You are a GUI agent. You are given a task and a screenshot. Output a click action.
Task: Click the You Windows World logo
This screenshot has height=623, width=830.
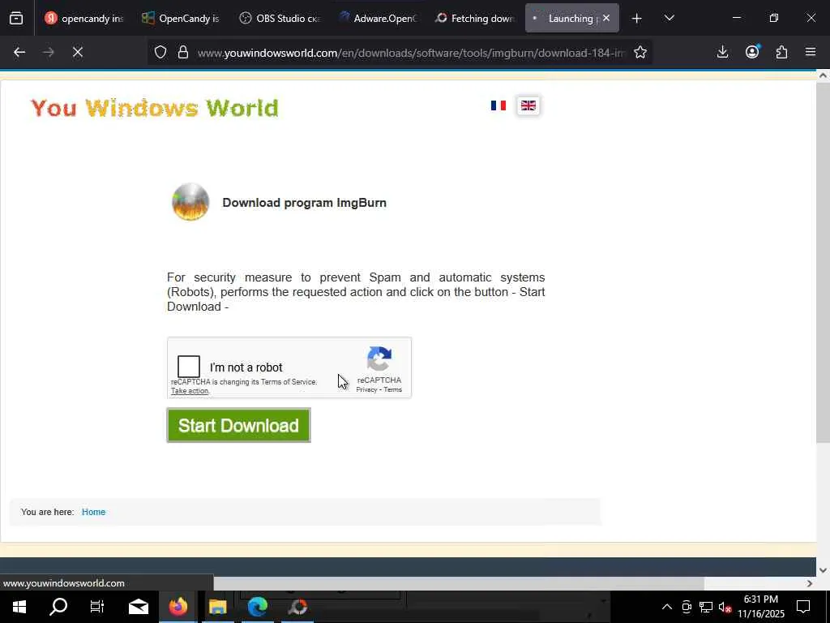tap(155, 108)
